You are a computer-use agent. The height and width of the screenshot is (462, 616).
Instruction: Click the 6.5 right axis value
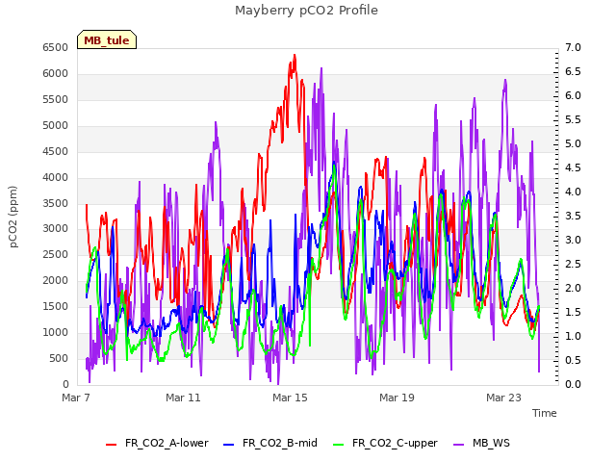[573, 72]
